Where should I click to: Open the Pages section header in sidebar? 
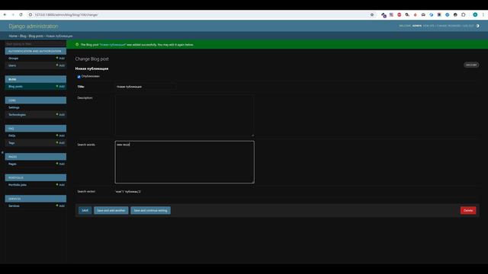coord(13,157)
